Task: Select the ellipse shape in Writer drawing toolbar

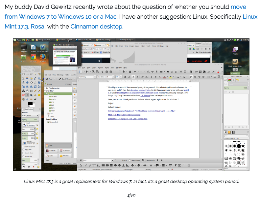Action: 115,165
